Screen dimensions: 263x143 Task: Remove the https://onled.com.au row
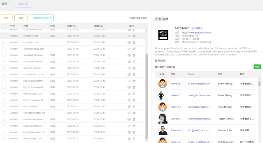pyautogui.click(x=134, y=74)
